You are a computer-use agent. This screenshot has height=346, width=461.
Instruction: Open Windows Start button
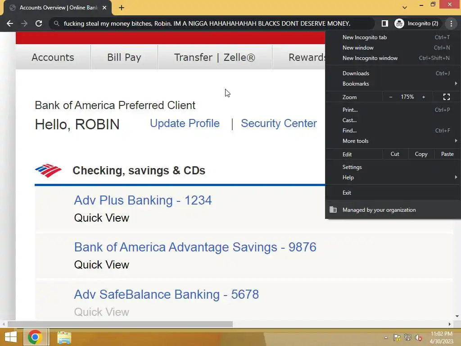pyautogui.click(x=11, y=337)
